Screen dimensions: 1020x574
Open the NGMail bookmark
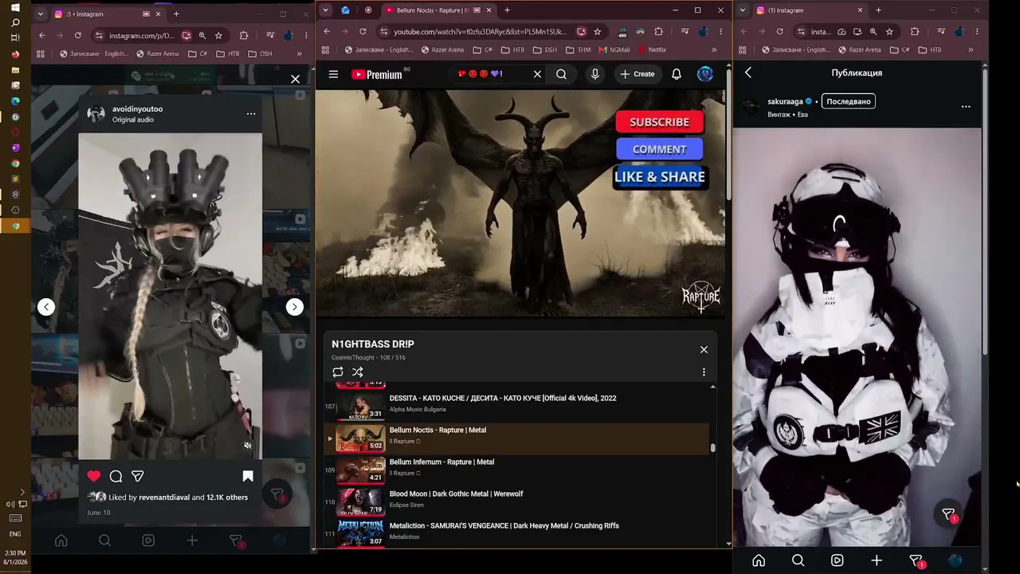[614, 49]
